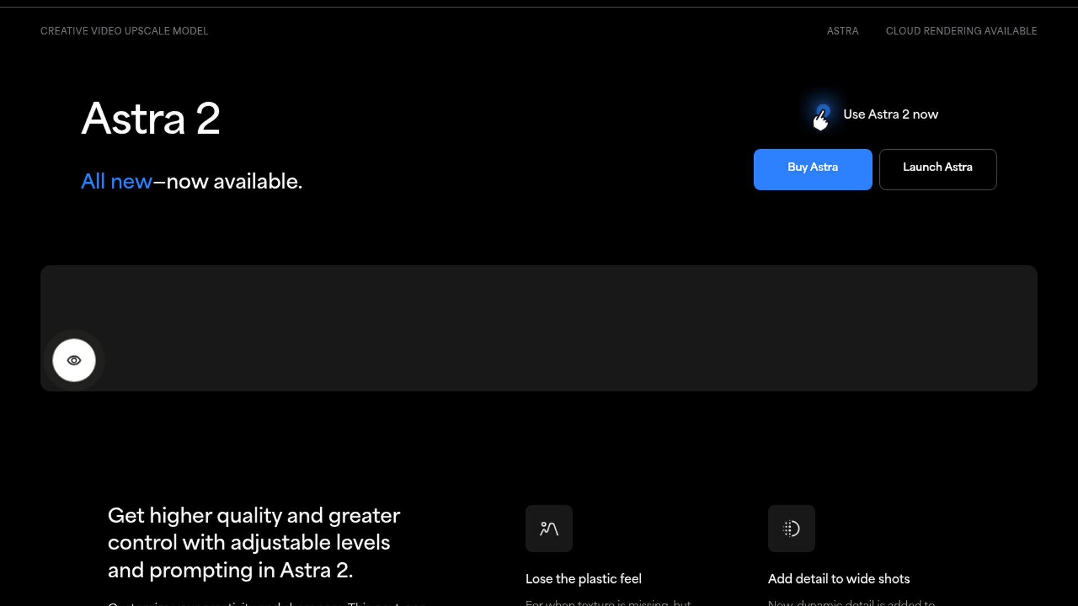Click the 'Astra 2' main heading
This screenshot has height=606, width=1078.
click(x=150, y=118)
